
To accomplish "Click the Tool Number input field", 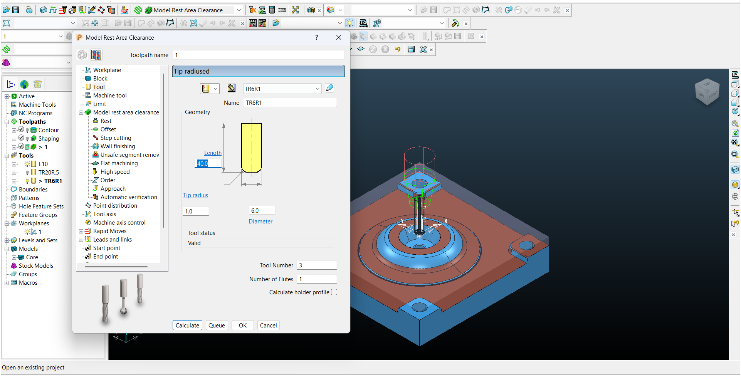I will [x=316, y=265].
